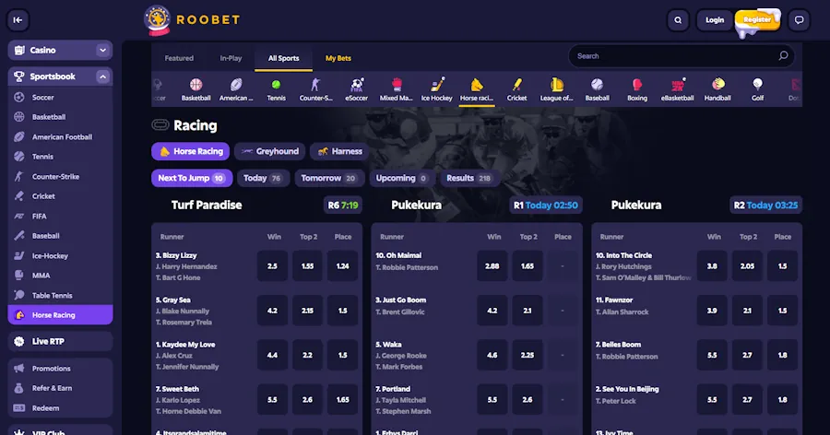This screenshot has height=435, width=830.
Task: Select Ice Hockey icon in strip
Action: (x=437, y=89)
